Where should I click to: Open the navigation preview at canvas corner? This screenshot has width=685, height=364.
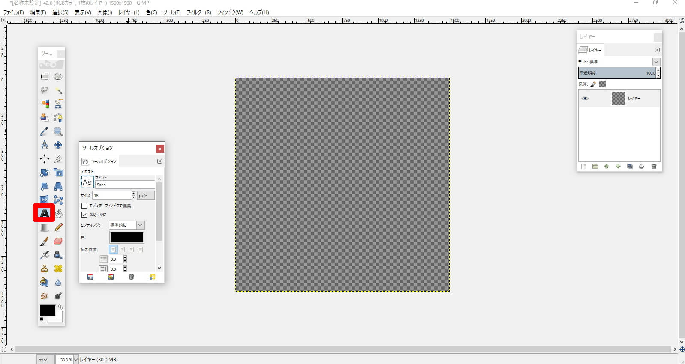(682, 350)
